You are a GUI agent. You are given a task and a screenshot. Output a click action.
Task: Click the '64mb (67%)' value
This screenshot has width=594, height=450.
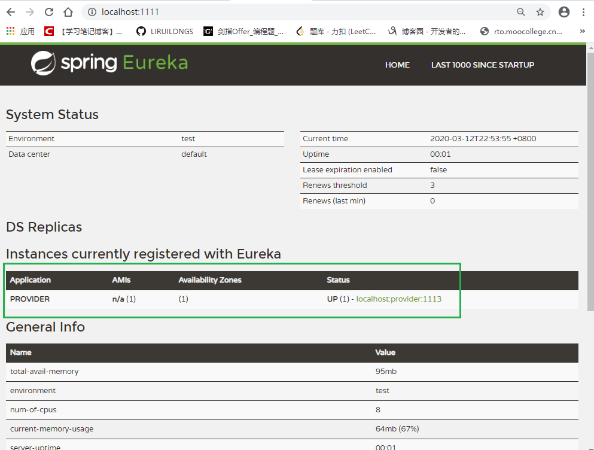click(x=397, y=429)
